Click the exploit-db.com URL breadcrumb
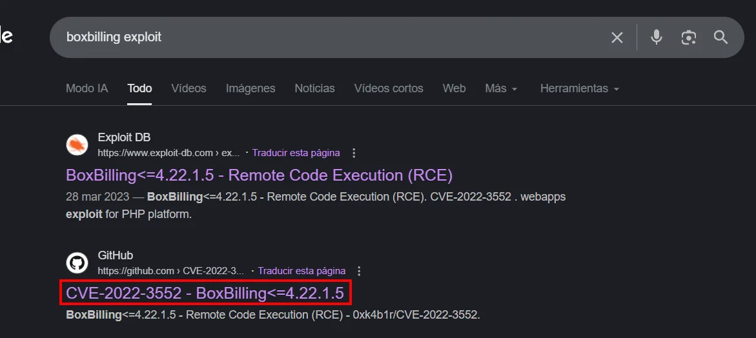756x338 pixels. pos(169,153)
